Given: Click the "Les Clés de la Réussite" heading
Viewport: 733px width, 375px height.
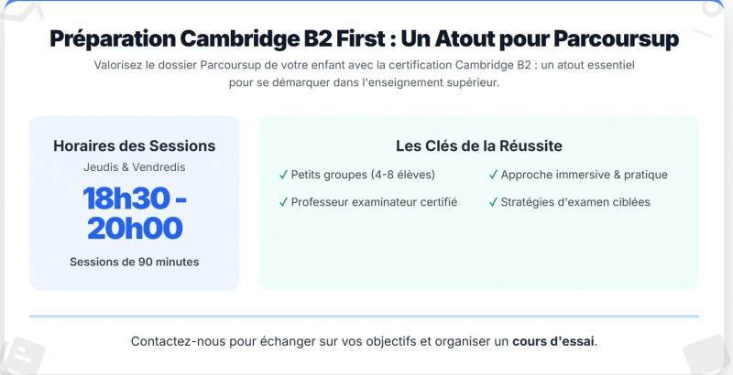Looking at the screenshot, I should pos(478,145).
